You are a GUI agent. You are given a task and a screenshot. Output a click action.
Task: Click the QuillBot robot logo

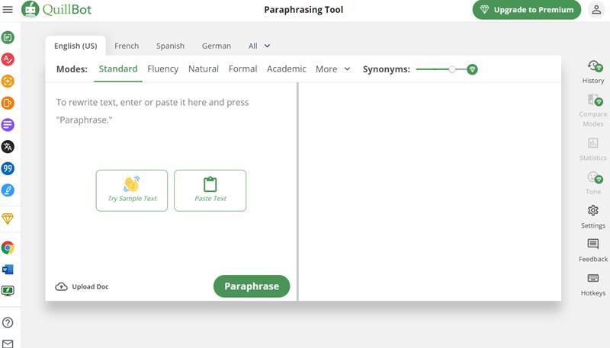[30, 9]
